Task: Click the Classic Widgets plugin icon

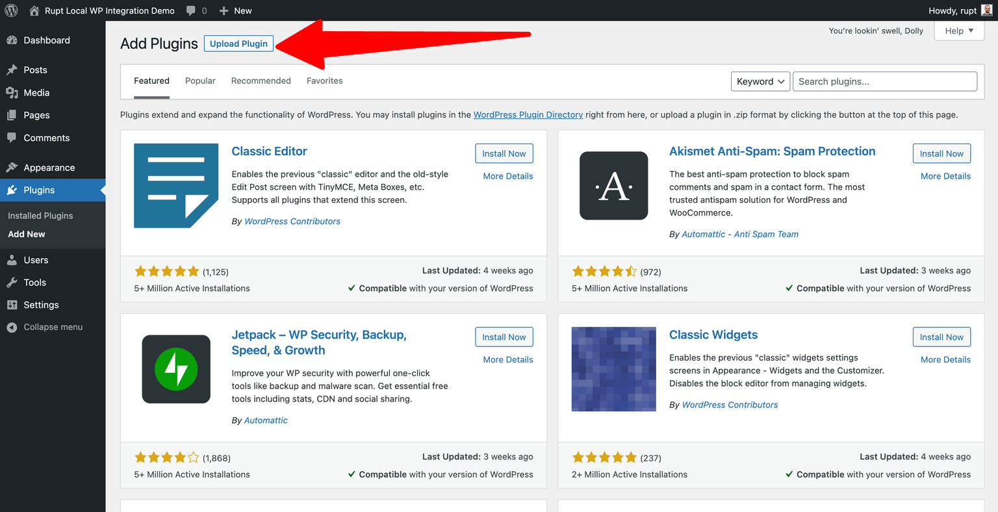Action: coord(613,369)
